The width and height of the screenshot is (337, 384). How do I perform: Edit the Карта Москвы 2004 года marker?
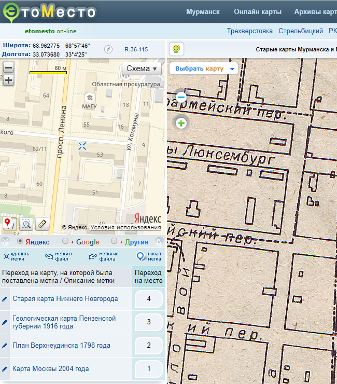pyautogui.click(x=5, y=368)
